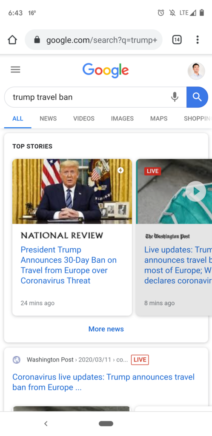Play the Washington Post live video
This screenshot has height=436, width=212.
point(196,191)
